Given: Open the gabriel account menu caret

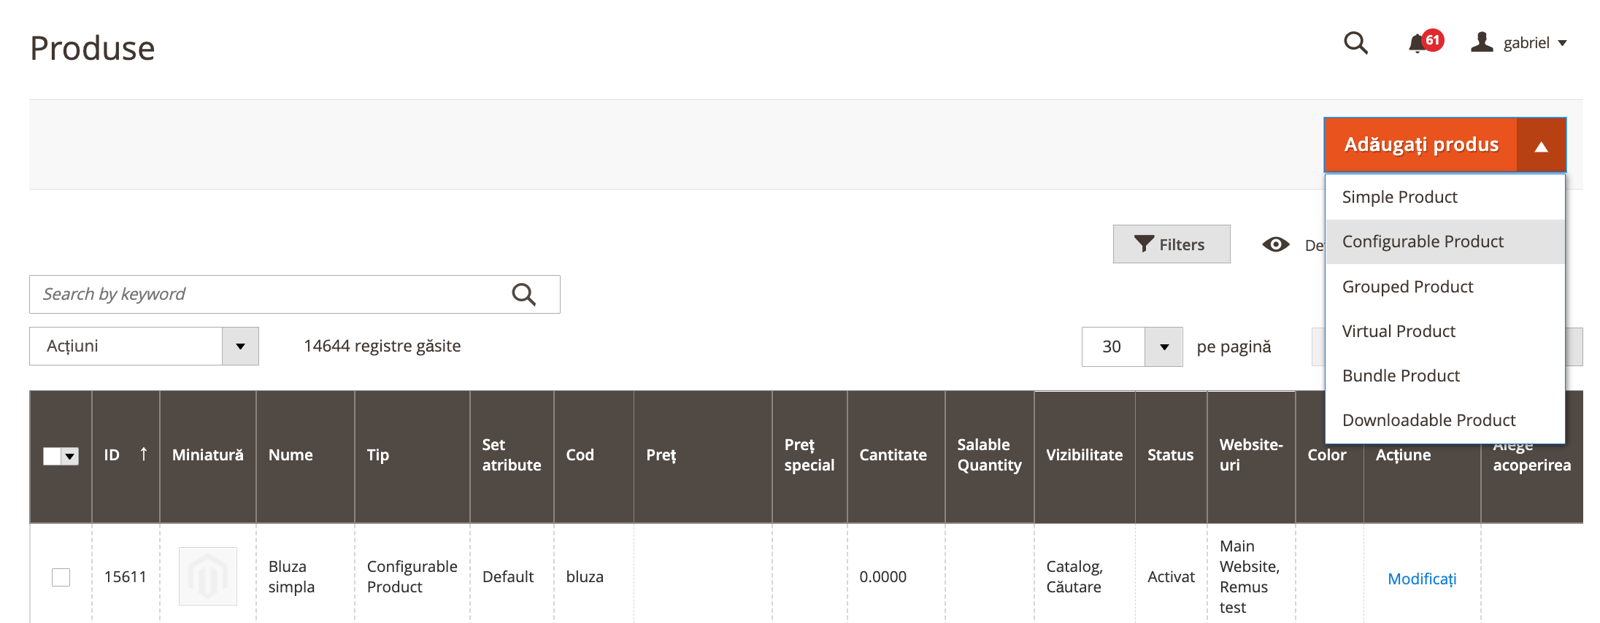Looking at the screenshot, I should [1563, 43].
